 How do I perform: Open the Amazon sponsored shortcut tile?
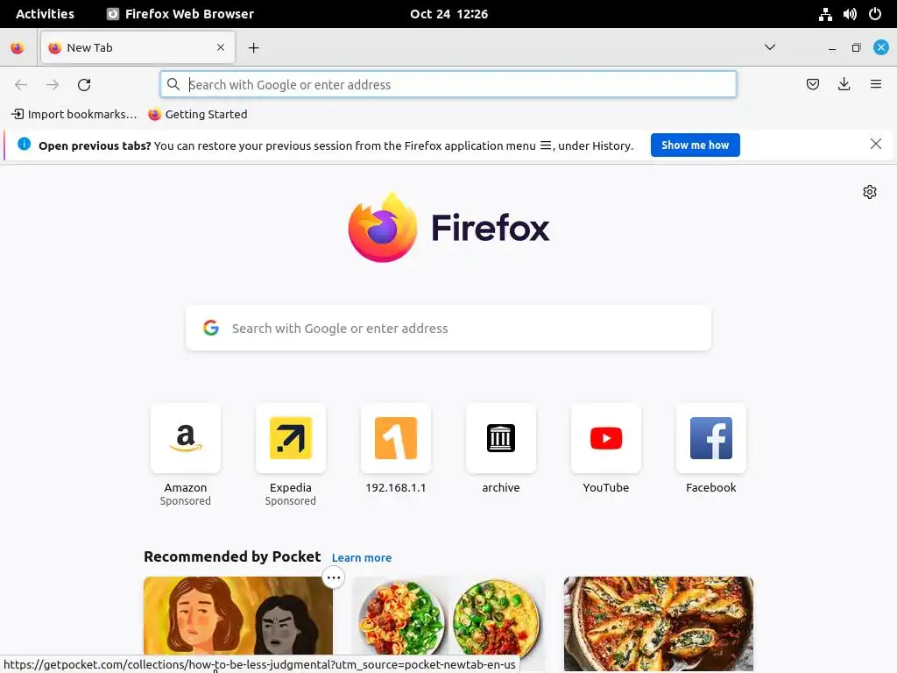(186, 438)
